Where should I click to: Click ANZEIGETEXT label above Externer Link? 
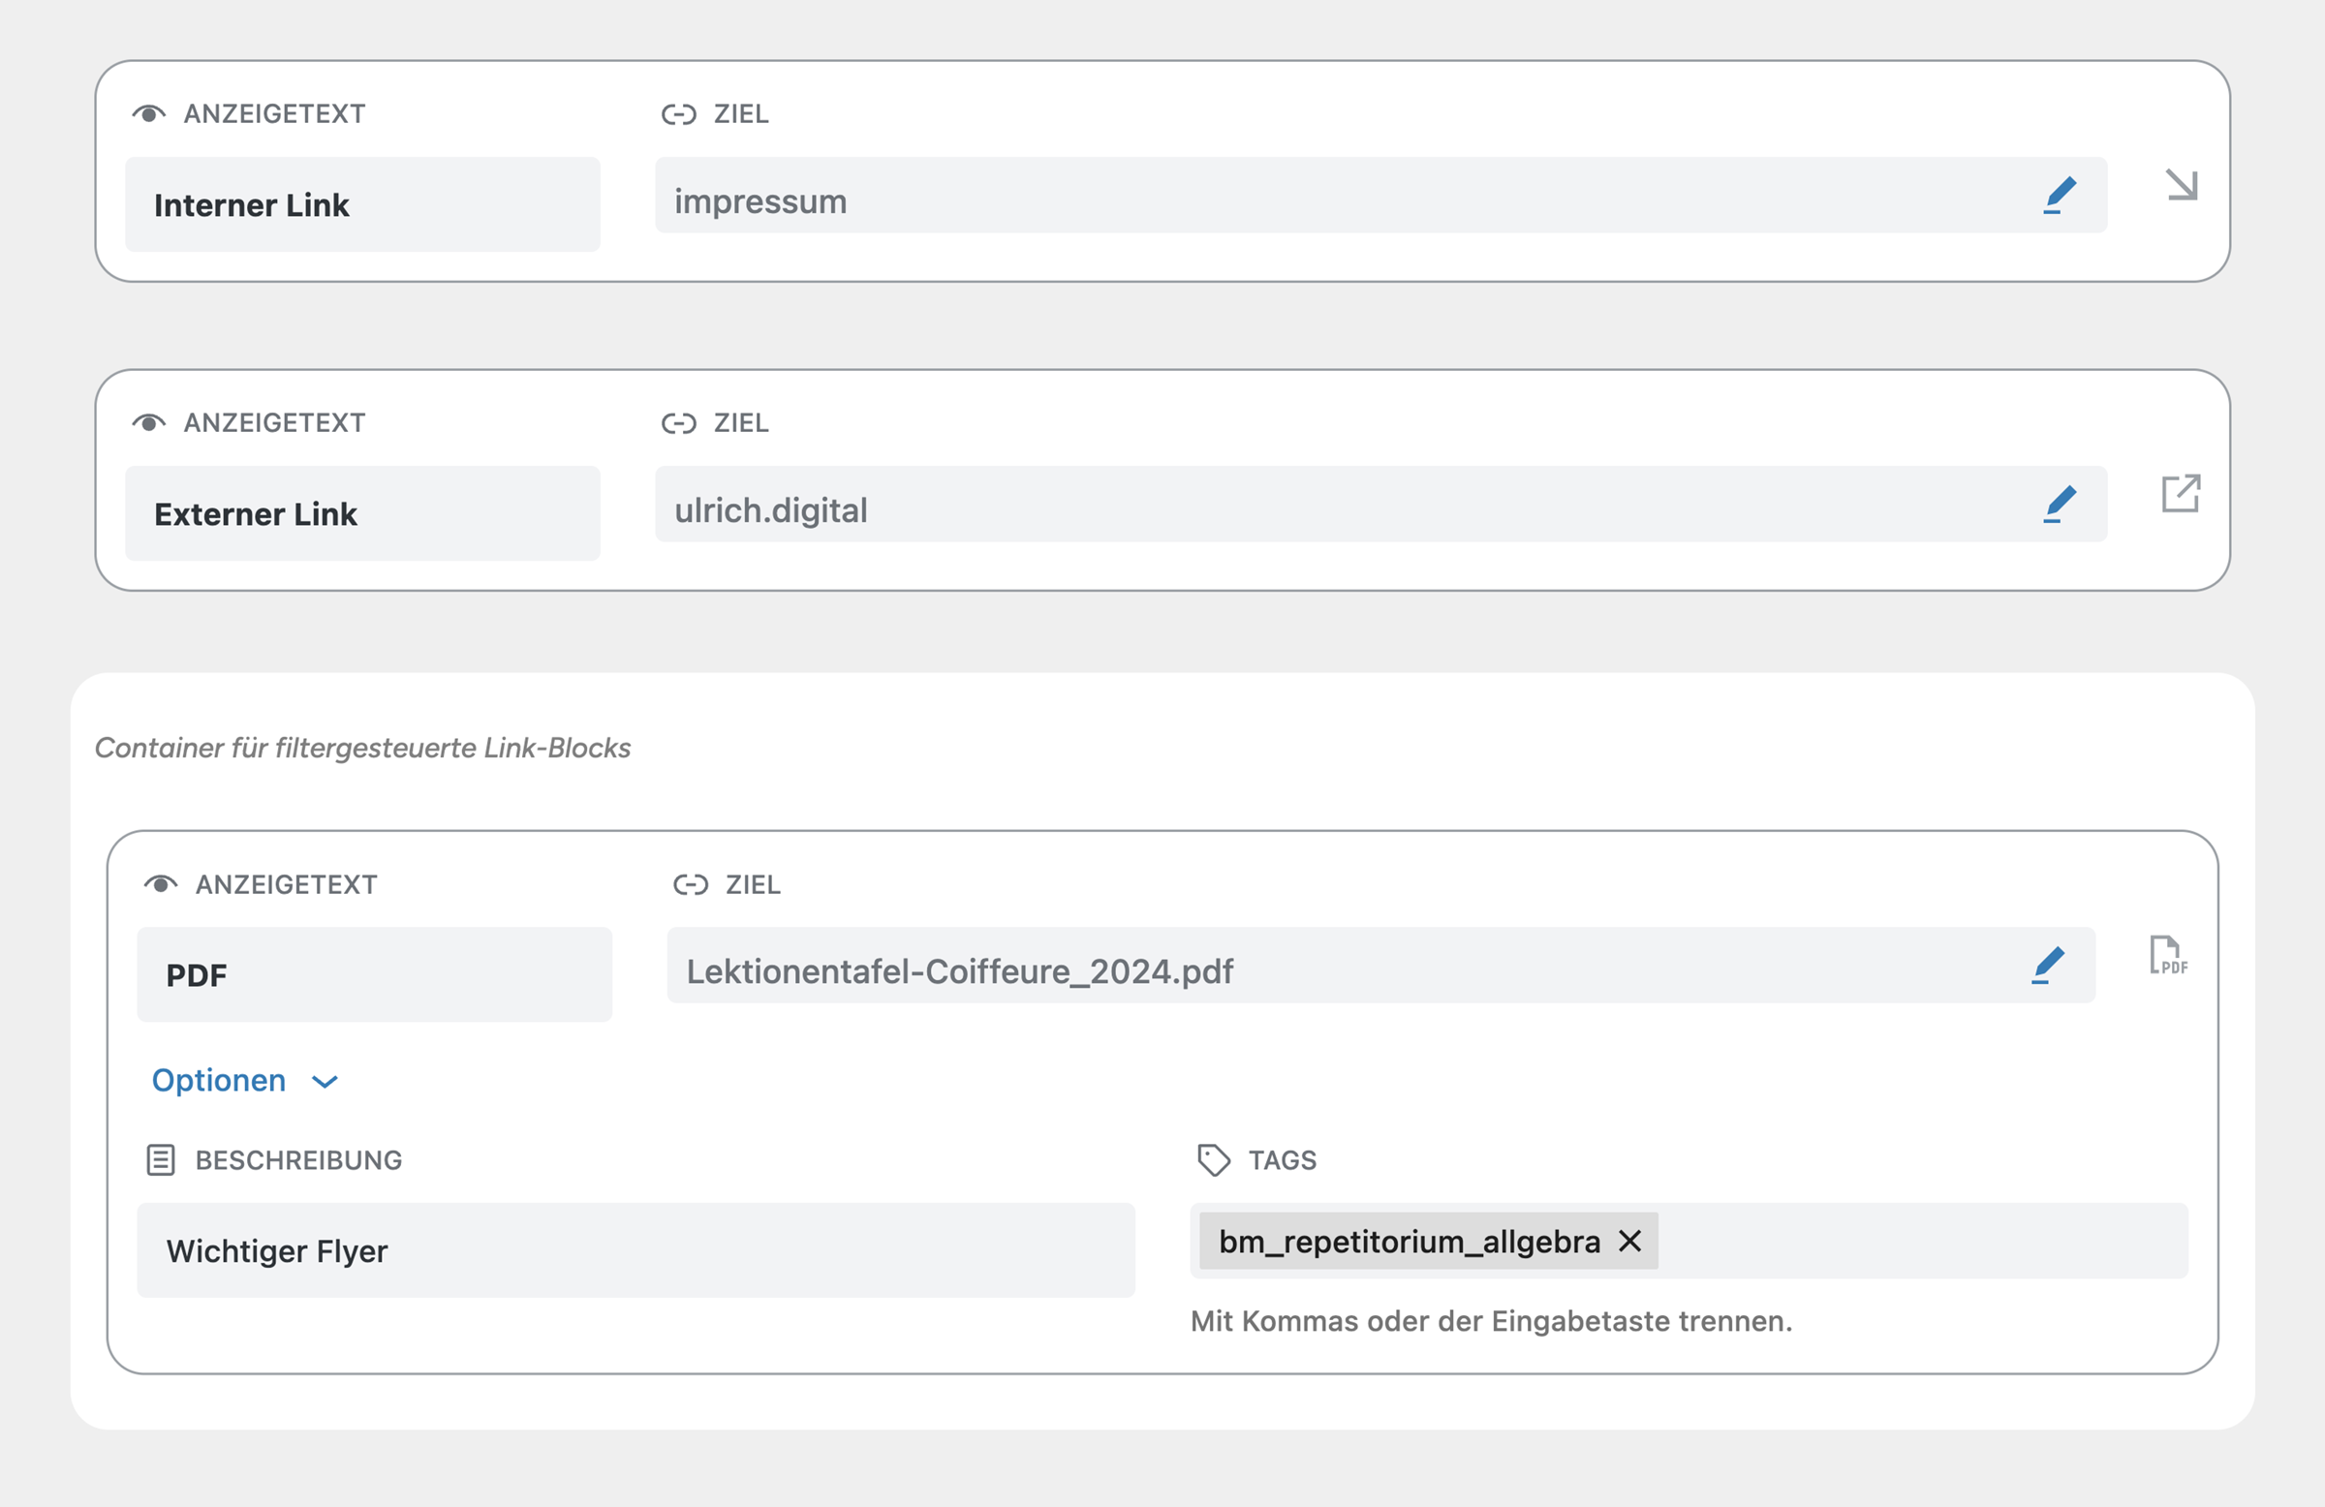coord(274,423)
